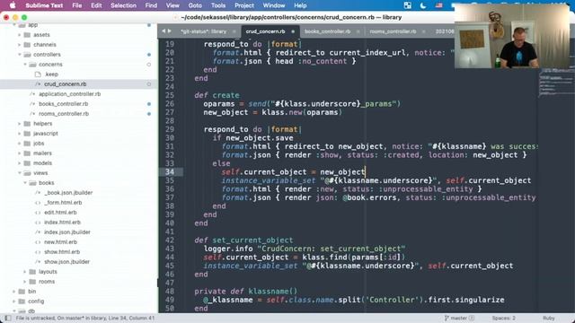Image resolution: width=575 pixels, height=323 pixels.
Task: Change syntax from Ruby in status bar
Action: 549,319
